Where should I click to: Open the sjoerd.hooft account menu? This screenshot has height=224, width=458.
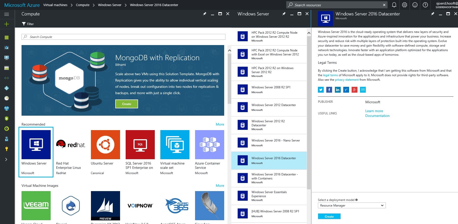pyautogui.click(x=447, y=5)
